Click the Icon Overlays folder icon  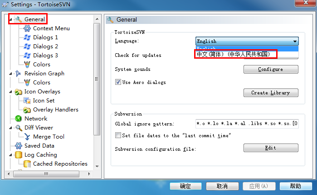(x=19, y=92)
